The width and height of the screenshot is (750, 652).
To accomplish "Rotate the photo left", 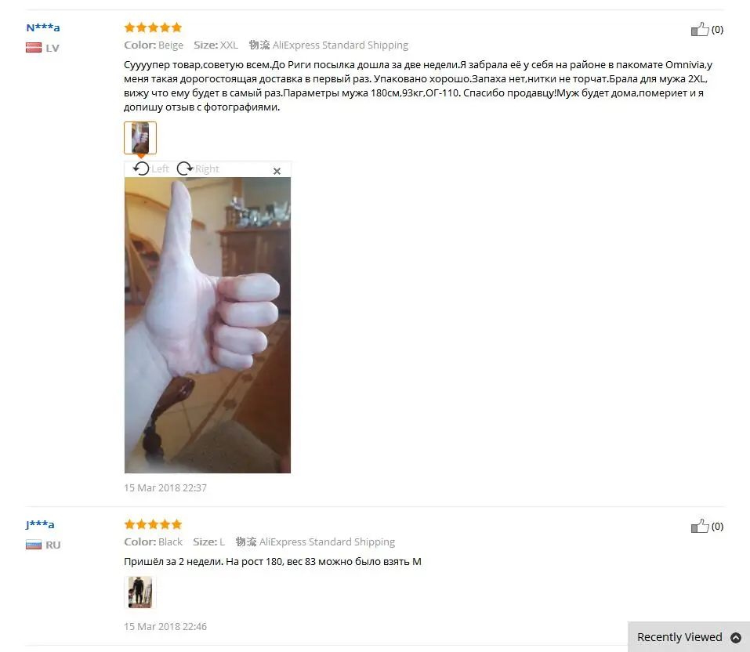I will click(140, 168).
